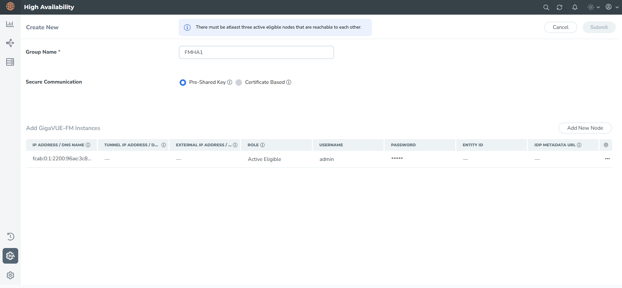Click the Group Name input field
Screen dimensions: 622x288
tap(256, 52)
